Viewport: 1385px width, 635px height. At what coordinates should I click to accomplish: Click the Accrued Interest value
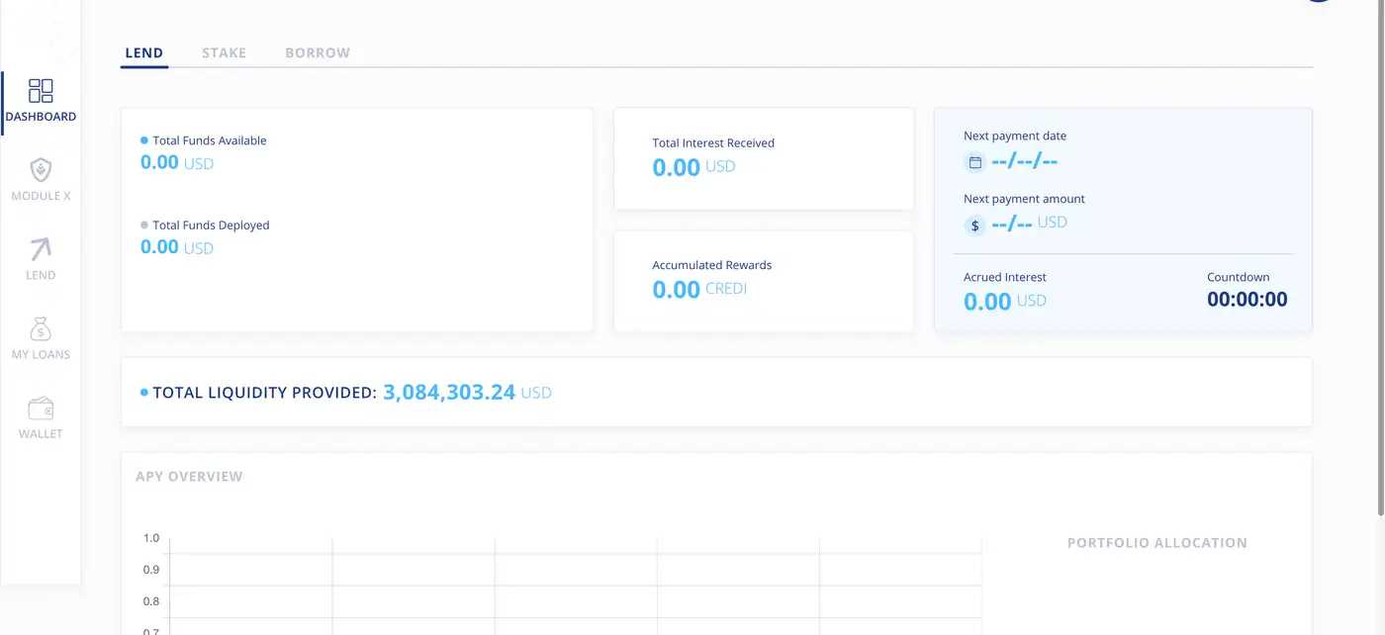click(x=987, y=301)
